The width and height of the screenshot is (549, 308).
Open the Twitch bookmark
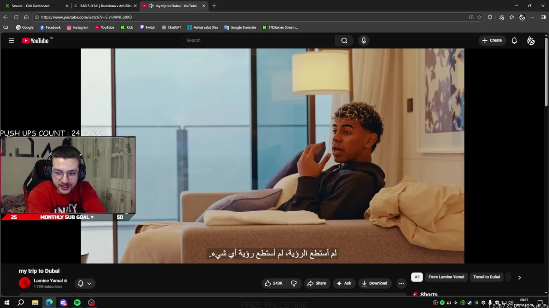[x=148, y=27]
